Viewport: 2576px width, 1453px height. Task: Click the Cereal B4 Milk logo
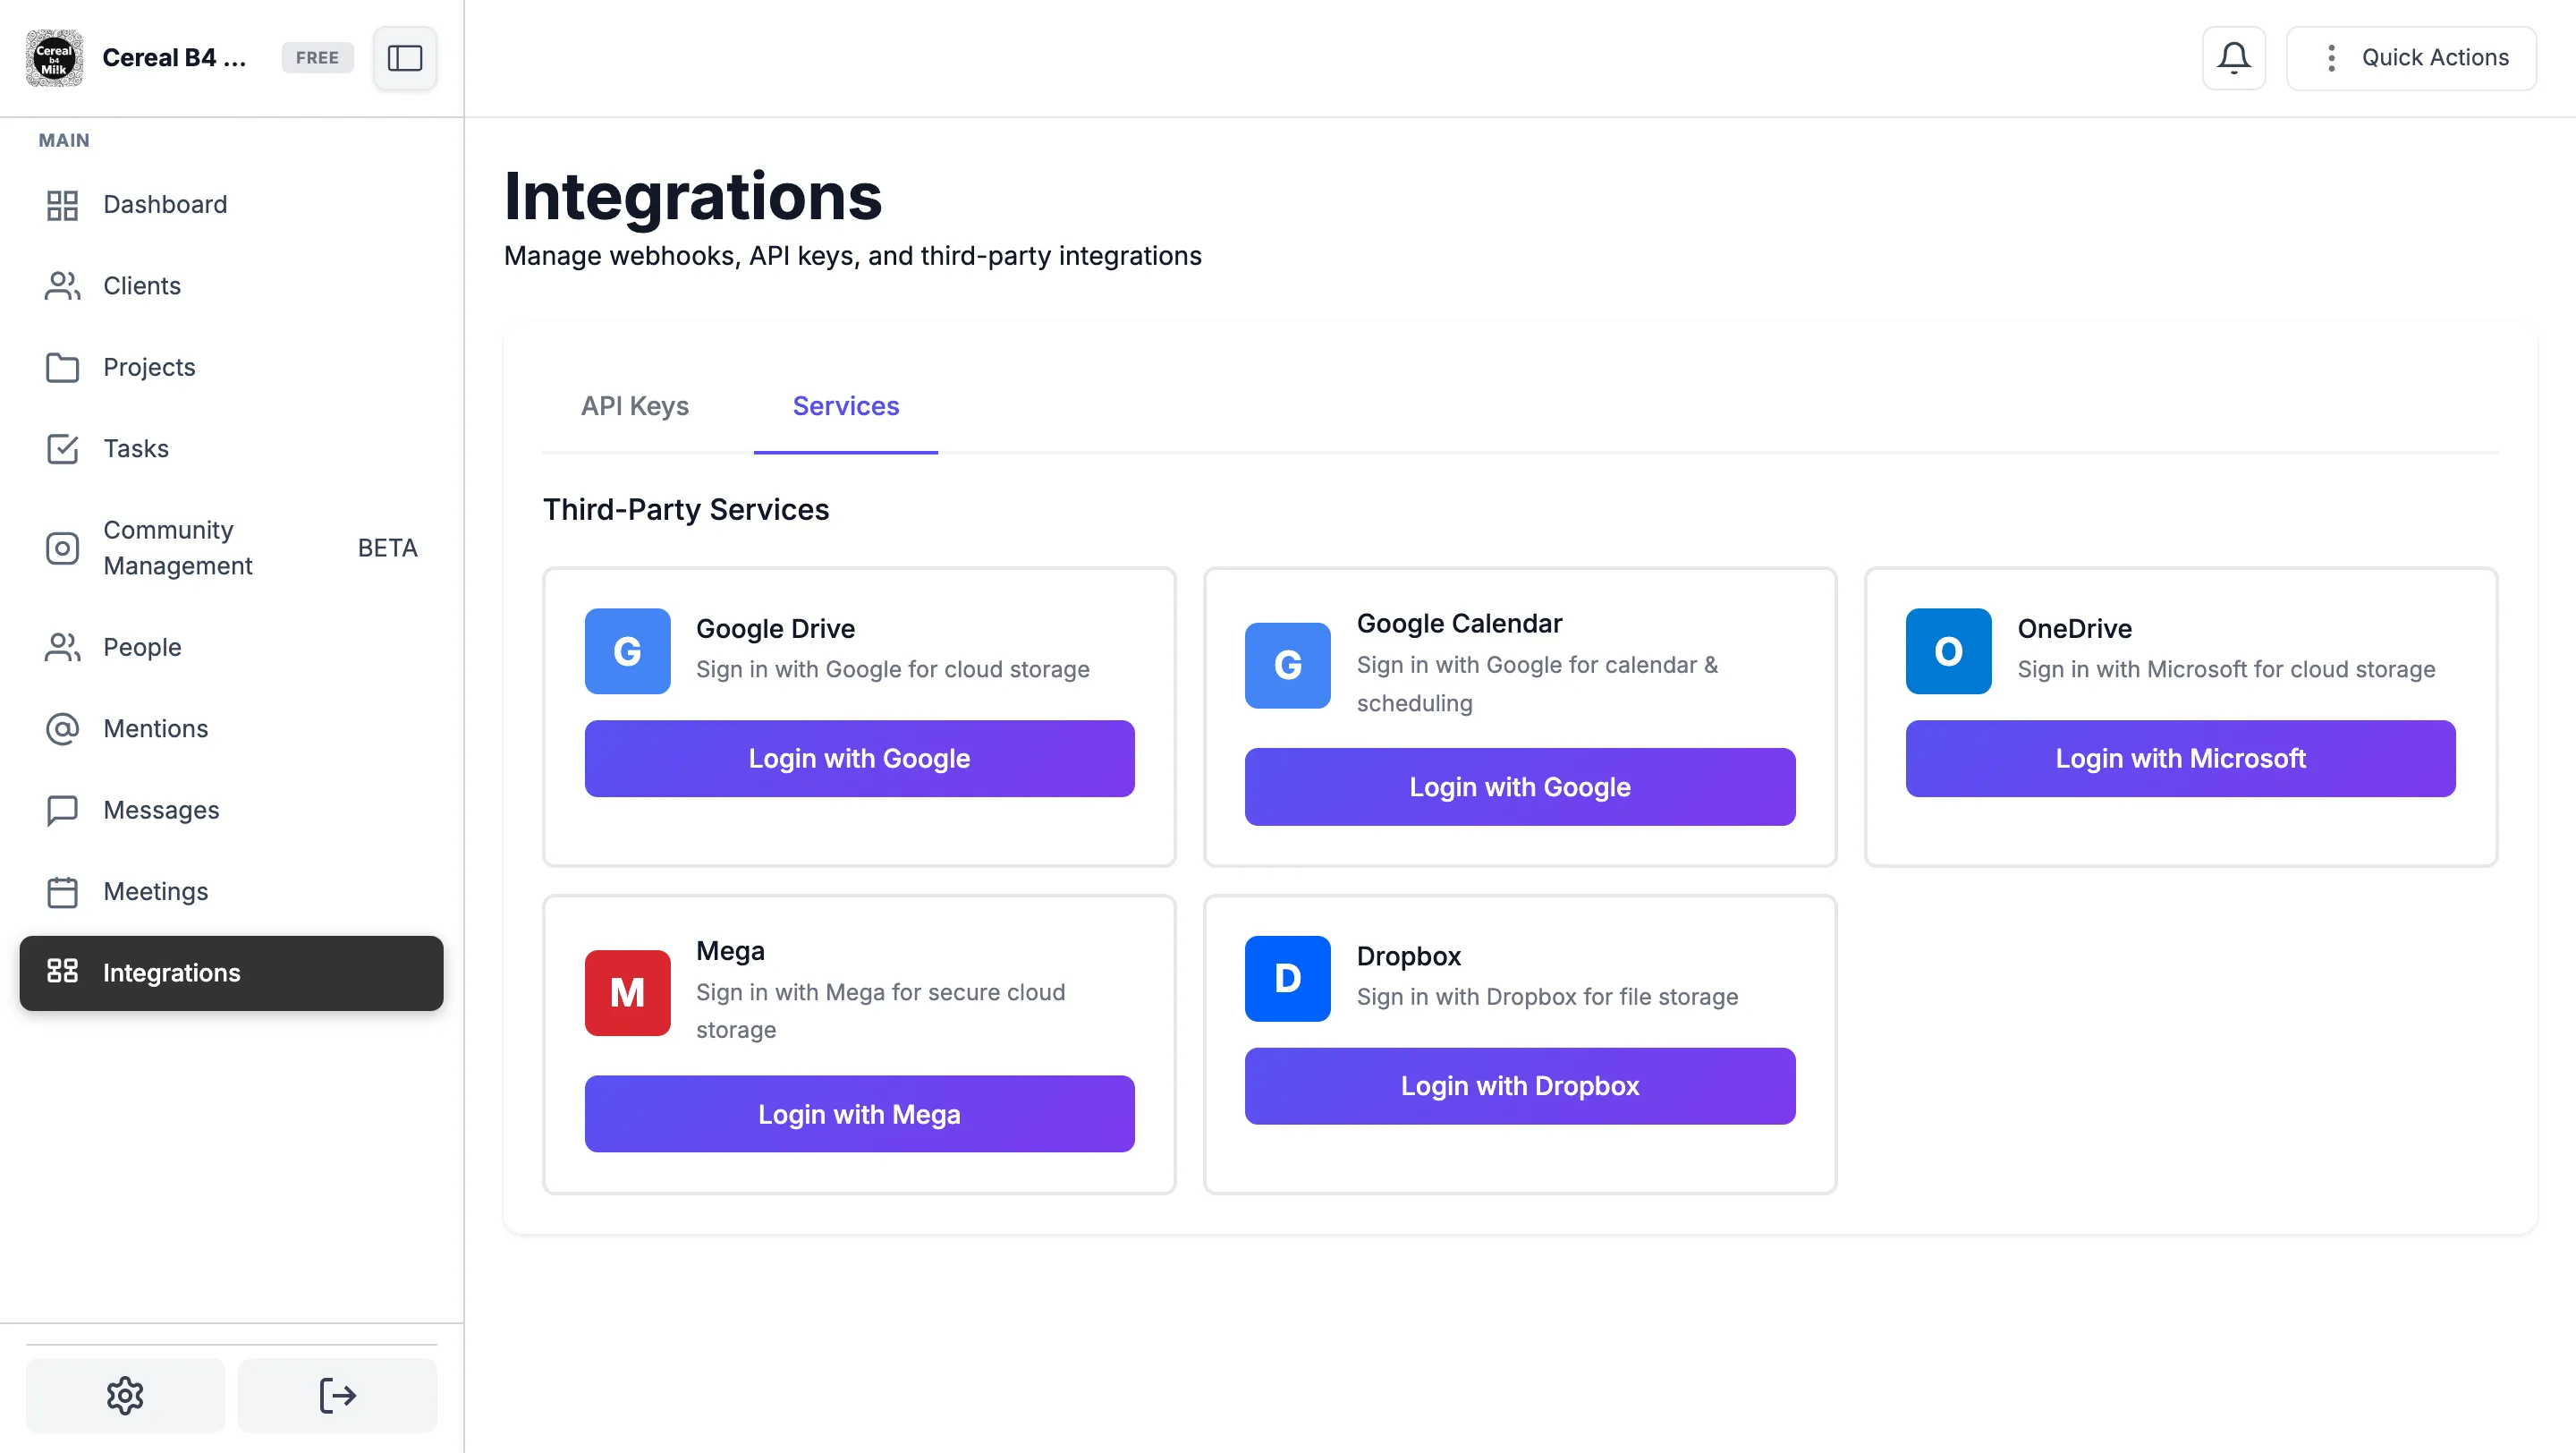54,58
